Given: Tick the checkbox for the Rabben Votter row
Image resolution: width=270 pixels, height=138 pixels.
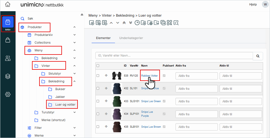Looking at the screenshot, I should pyautogui.click(x=98, y=76).
